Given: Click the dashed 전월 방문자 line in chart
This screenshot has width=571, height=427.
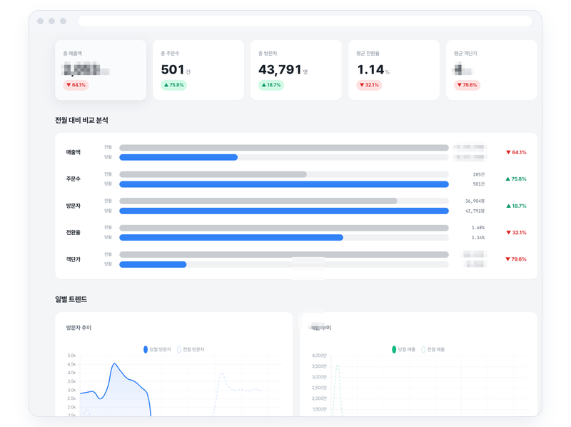Looking at the screenshot, I should [x=222, y=374].
